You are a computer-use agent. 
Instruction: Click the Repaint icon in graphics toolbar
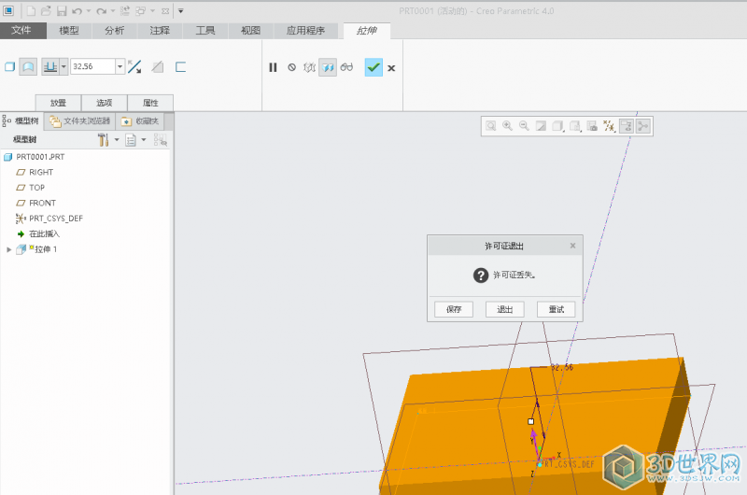542,126
